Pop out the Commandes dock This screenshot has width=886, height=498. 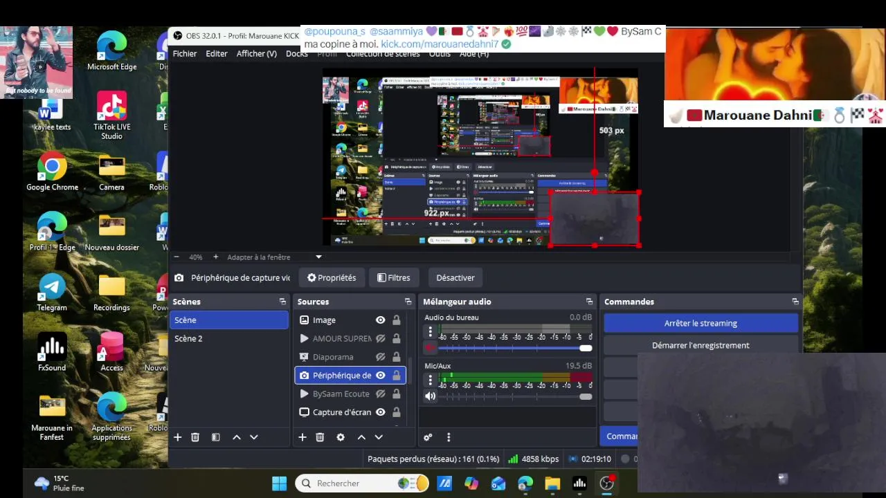click(x=795, y=302)
